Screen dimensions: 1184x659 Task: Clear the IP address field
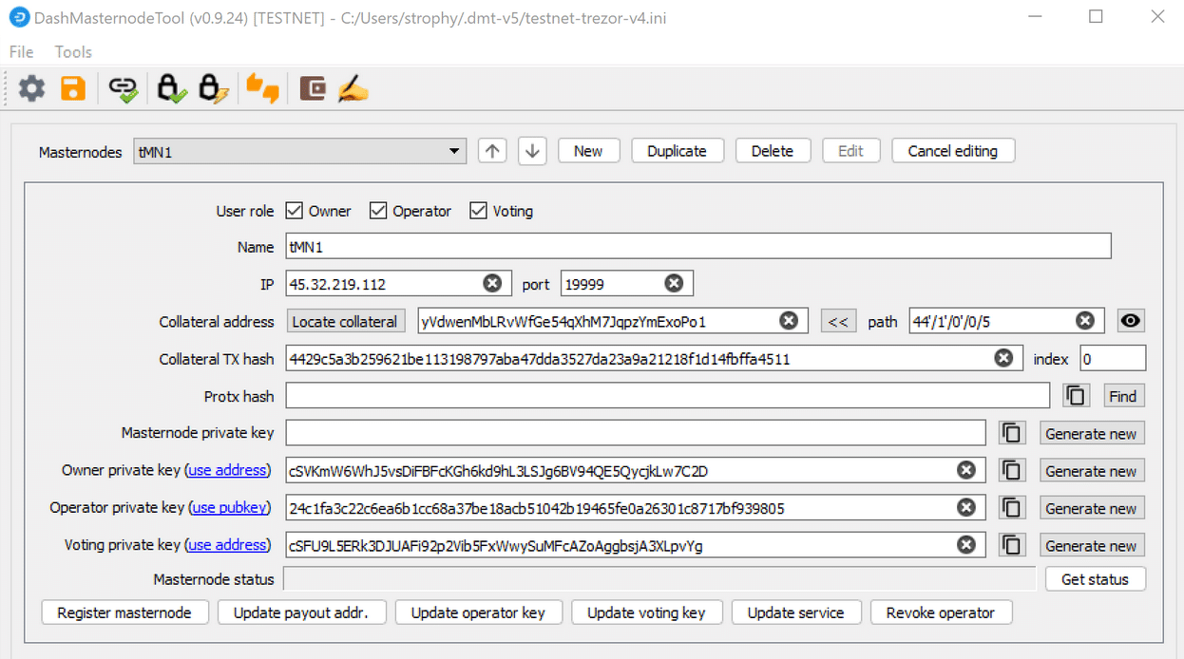492,284
